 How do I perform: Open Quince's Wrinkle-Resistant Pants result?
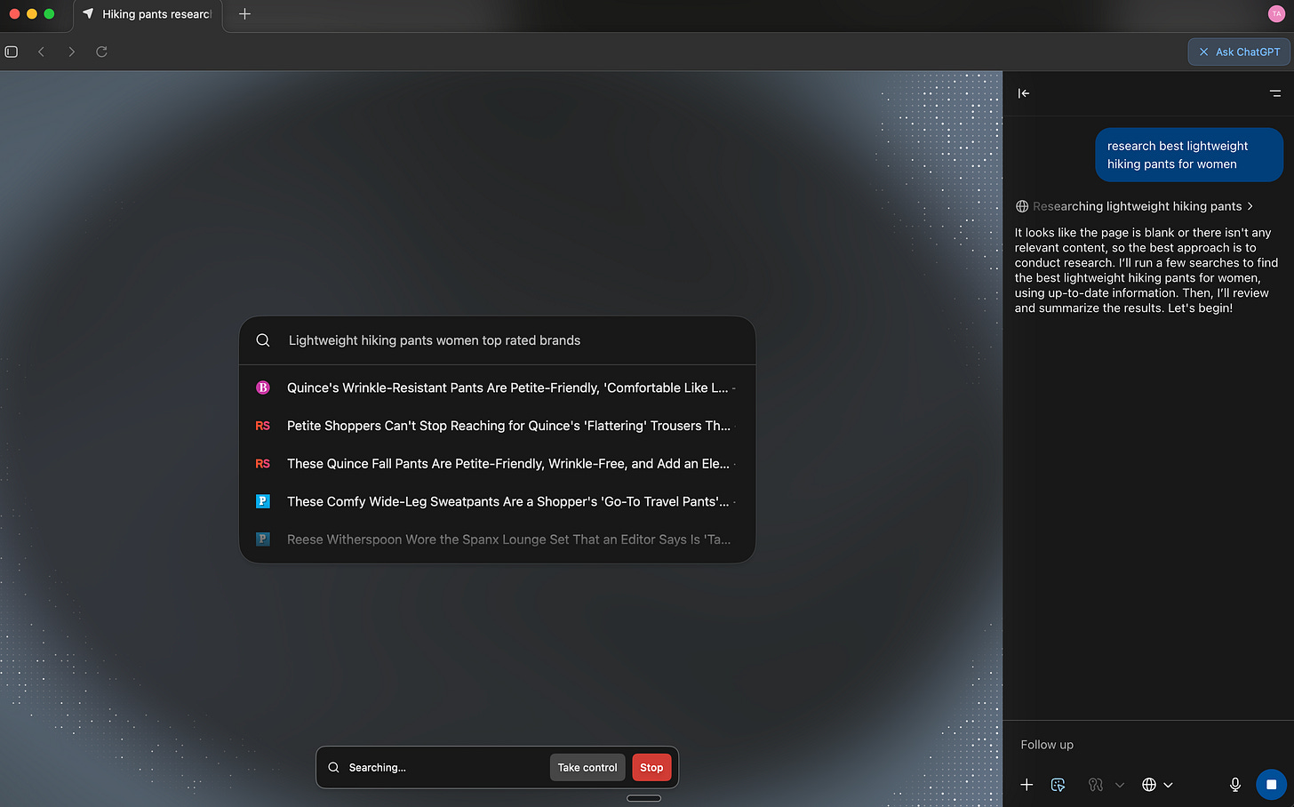(498, 388)
